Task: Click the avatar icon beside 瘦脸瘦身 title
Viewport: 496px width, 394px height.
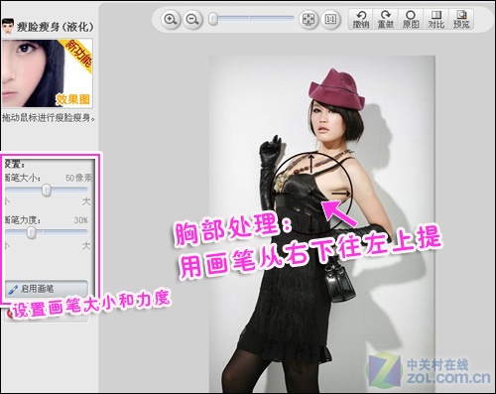Action: [x=8, y=26]
